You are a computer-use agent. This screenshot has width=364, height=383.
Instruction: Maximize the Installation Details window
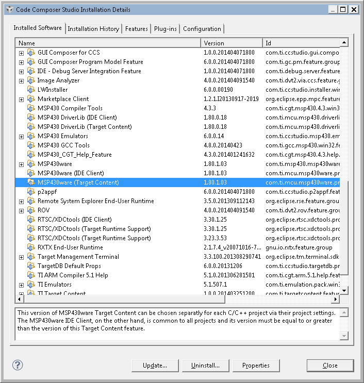pos(343,9)
